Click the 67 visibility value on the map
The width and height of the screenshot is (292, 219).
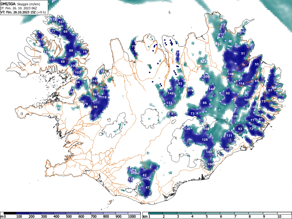click(x=190, y=90)
